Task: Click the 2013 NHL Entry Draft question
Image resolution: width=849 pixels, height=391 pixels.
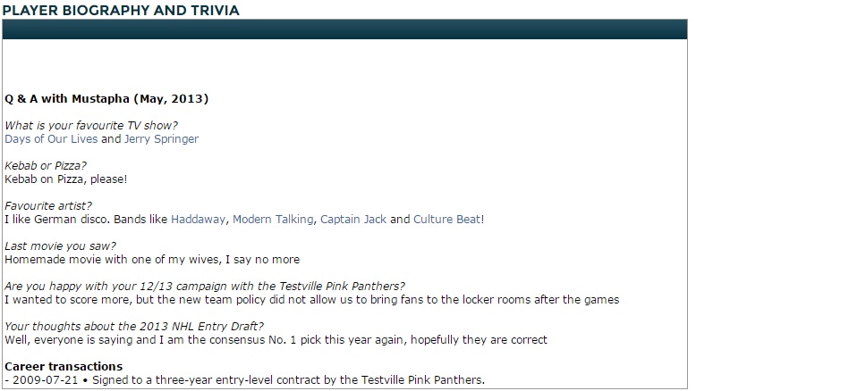Action: 134,327
